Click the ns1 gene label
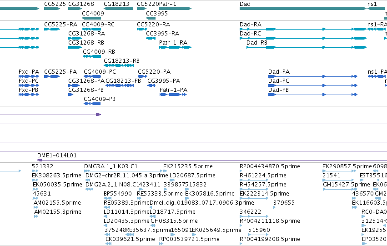 (372, 4)
